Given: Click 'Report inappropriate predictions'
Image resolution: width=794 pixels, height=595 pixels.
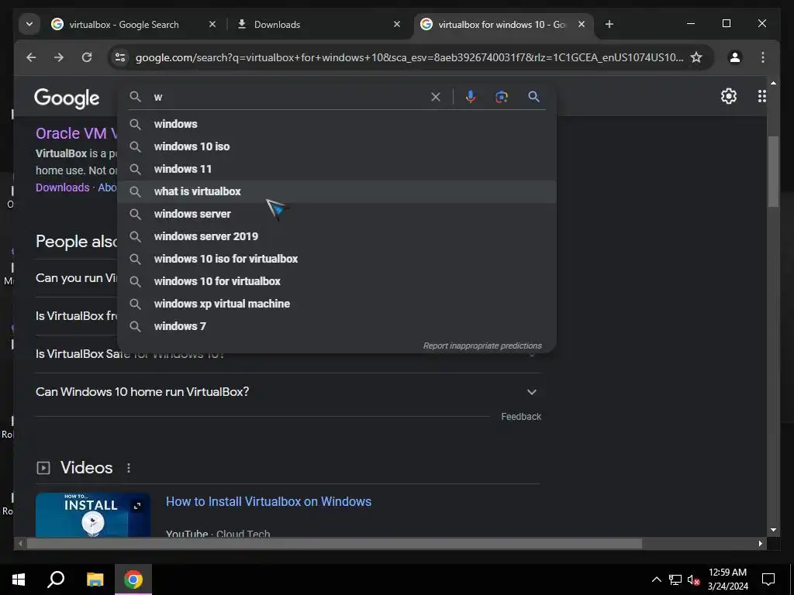Looking at the screenshot, I should click(x=482, y=346).
